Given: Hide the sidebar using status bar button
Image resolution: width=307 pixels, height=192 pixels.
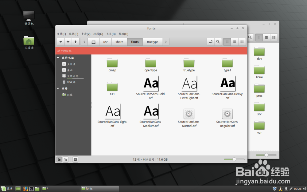Looking at the screenshot, I should (x=76, y=159).
